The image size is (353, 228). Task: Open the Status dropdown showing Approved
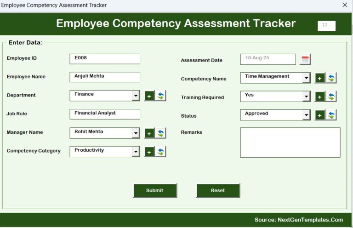click(x=306, y=115)
